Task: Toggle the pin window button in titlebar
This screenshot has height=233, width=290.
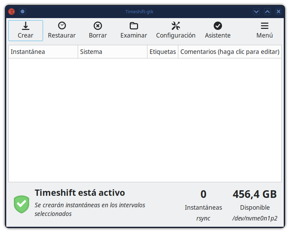Action: coord(23,11)
